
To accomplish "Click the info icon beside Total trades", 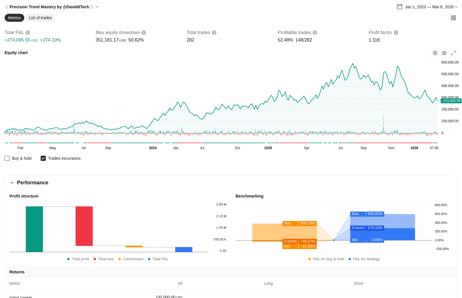I will point(214,33).
